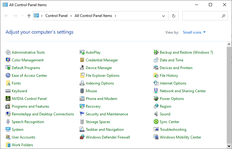Open the NVIDIA Control Panel icon

(8, 98)
